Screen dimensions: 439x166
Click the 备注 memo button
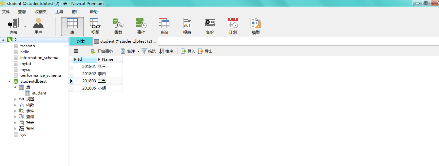128,51
